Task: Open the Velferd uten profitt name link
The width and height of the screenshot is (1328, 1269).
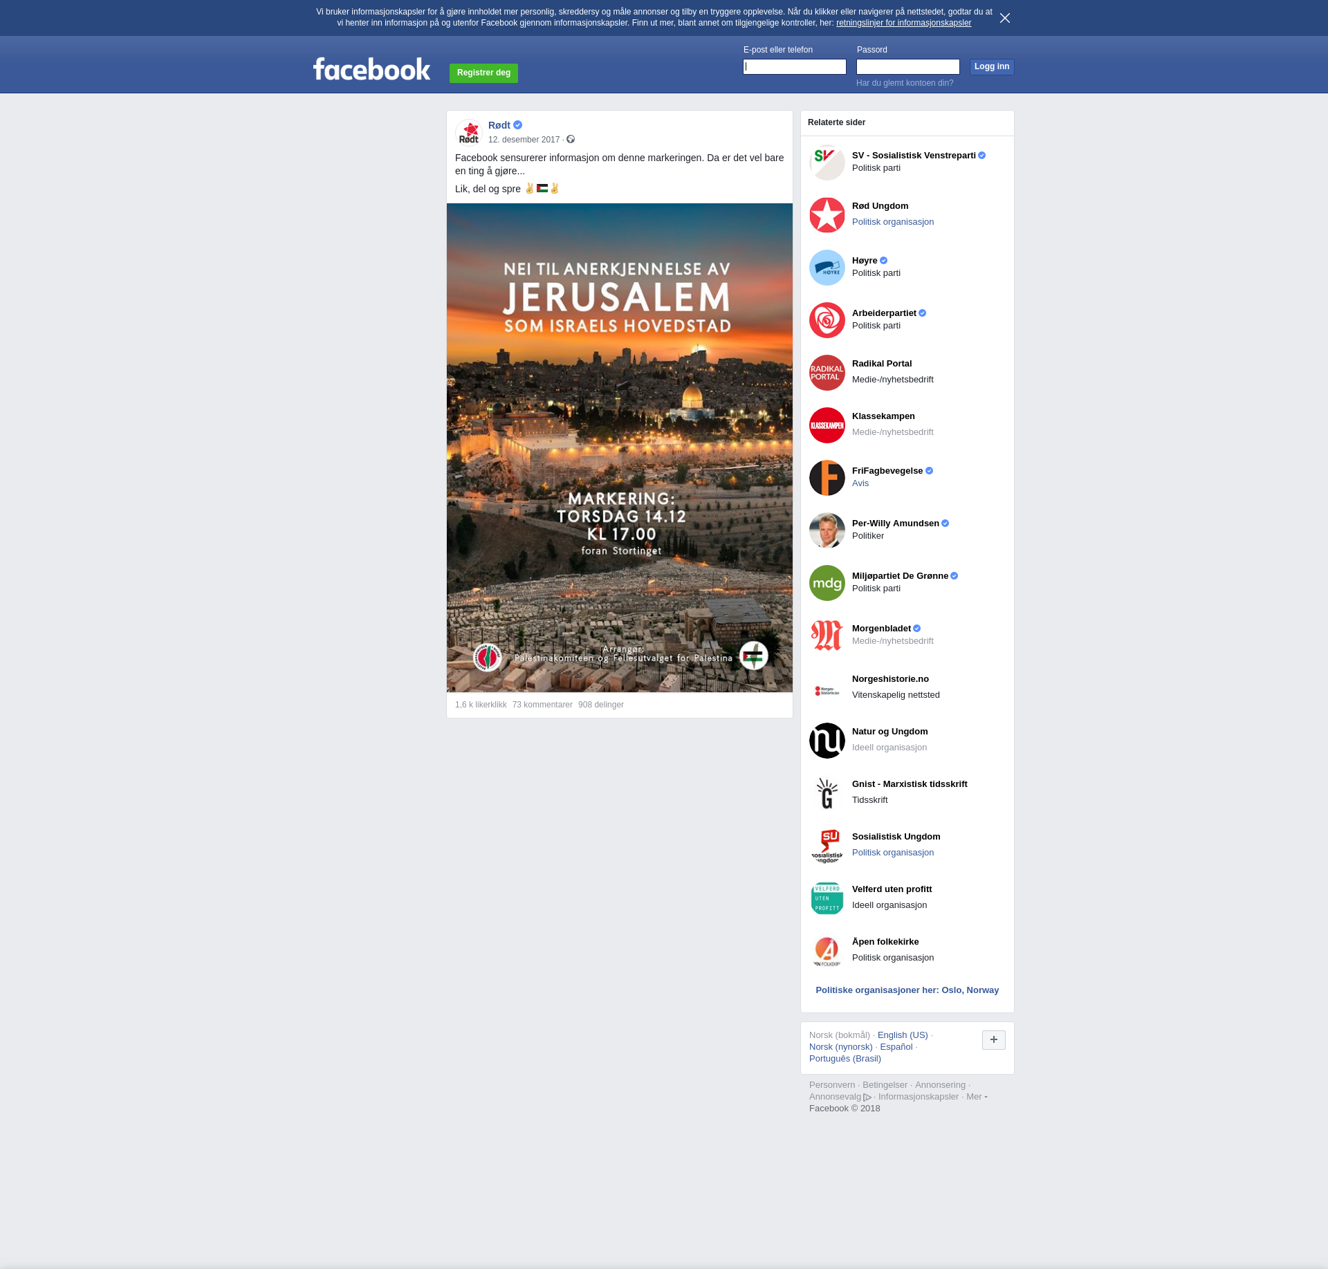Action: pos(892,889)
